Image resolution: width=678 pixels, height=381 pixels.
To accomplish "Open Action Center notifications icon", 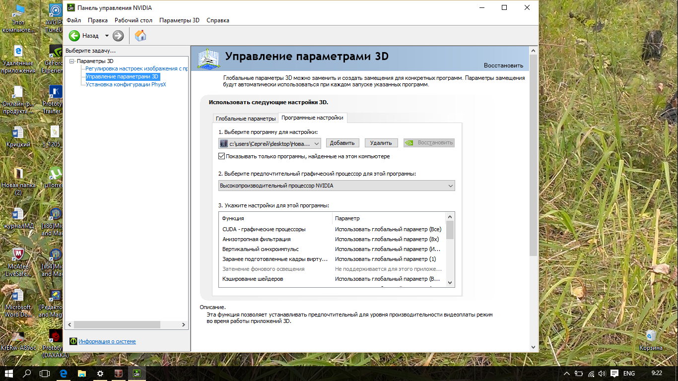I will tap(614, 373).
